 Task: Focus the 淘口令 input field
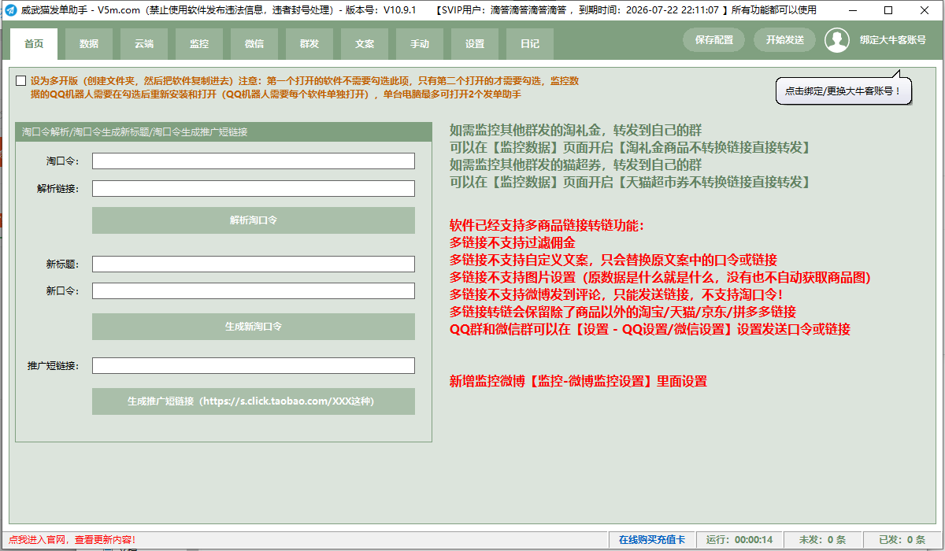[x=253, y=161]
